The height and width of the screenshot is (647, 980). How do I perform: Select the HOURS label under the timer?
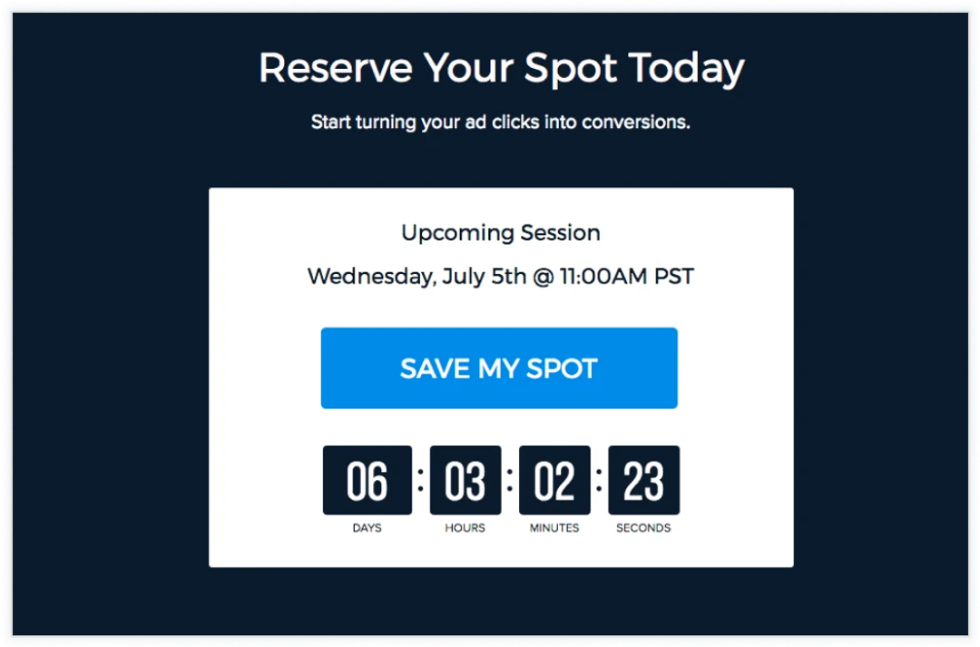pyautogui.click(x=464, y=527)
